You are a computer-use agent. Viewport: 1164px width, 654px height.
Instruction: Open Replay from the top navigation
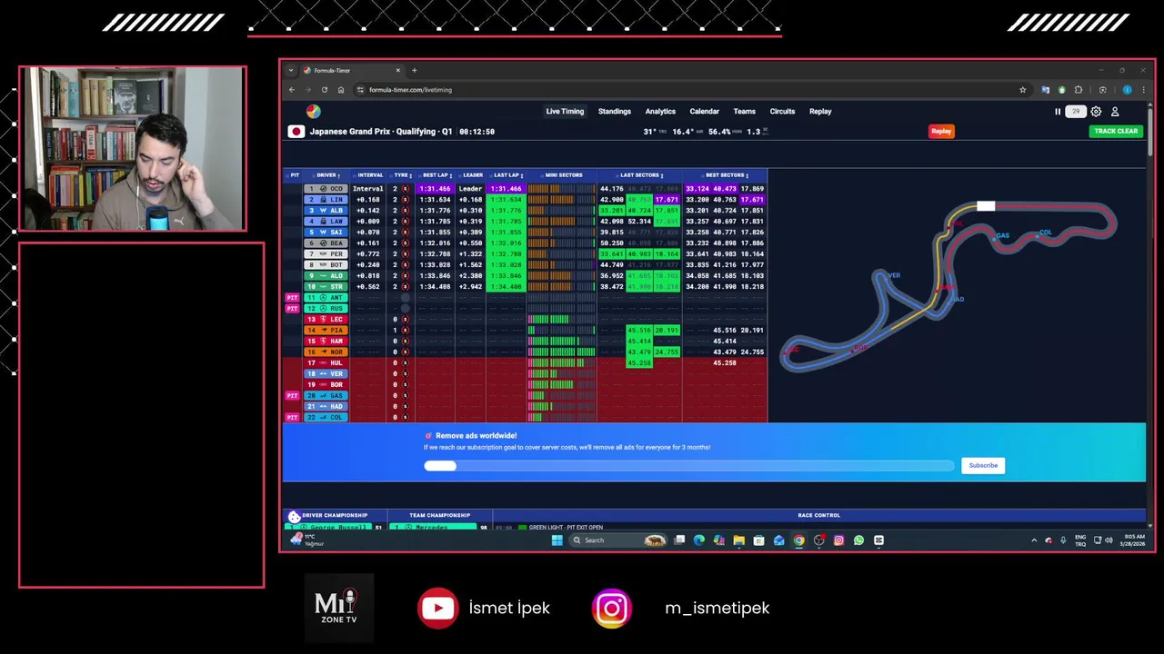pos(820,112)
